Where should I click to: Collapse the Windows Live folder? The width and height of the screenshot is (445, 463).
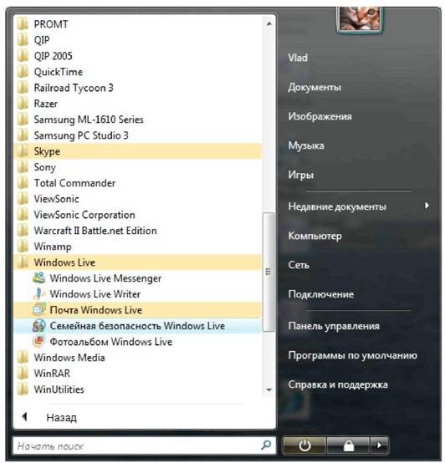pyautogui.click(x=137, y=262)
